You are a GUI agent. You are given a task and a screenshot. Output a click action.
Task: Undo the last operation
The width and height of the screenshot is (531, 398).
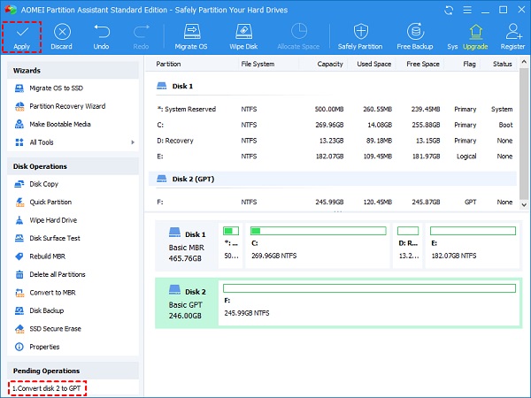coord(101,37)
